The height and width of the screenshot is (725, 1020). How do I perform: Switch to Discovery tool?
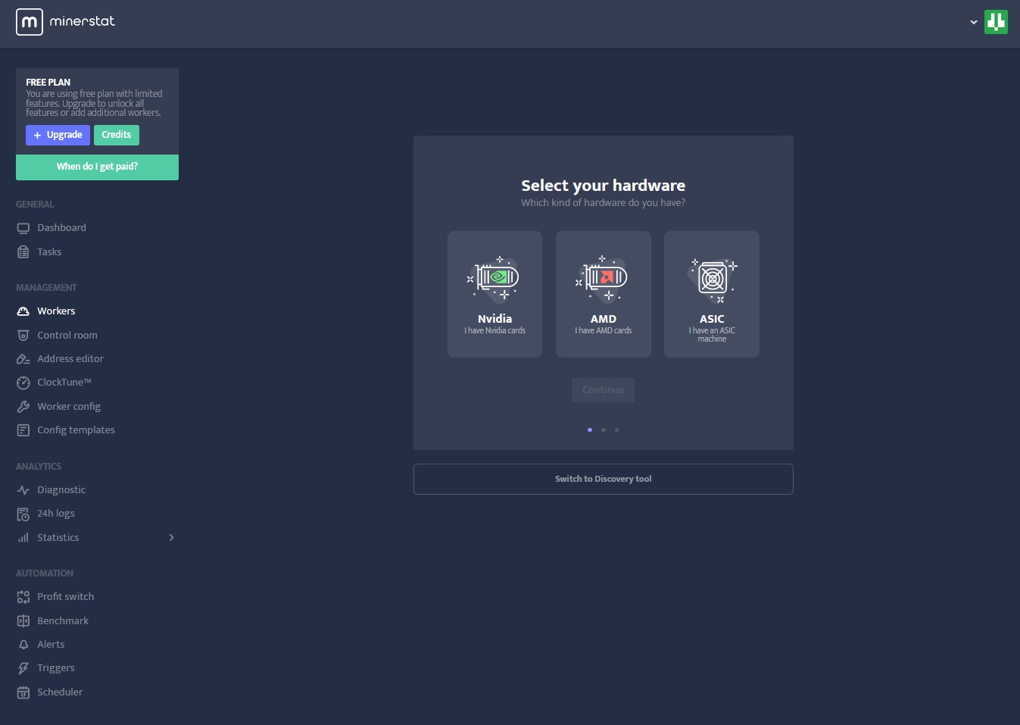603,479
